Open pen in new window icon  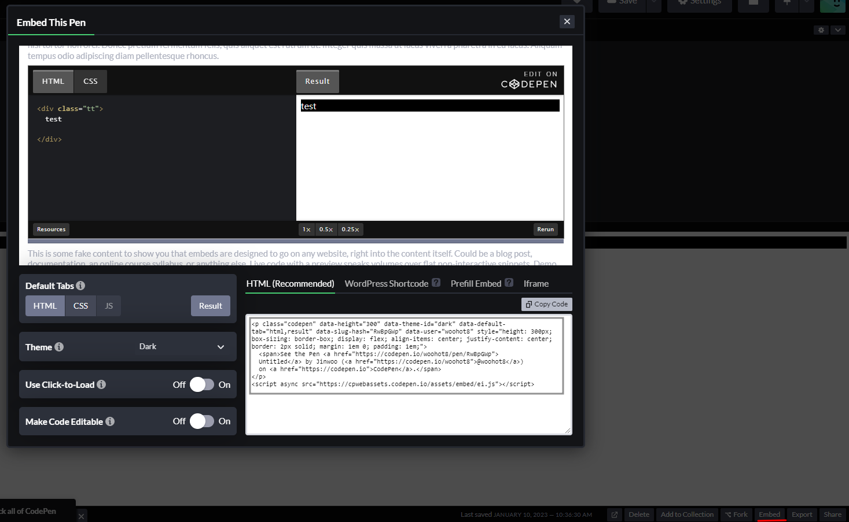click(615, 514)
